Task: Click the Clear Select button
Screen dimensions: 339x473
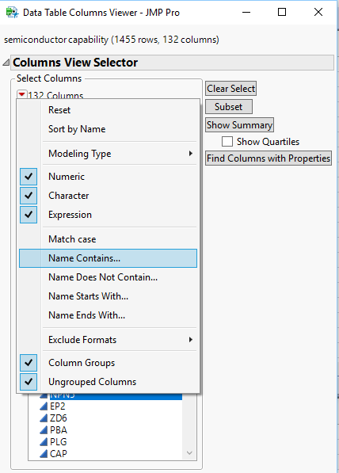Action: point(231,89)
